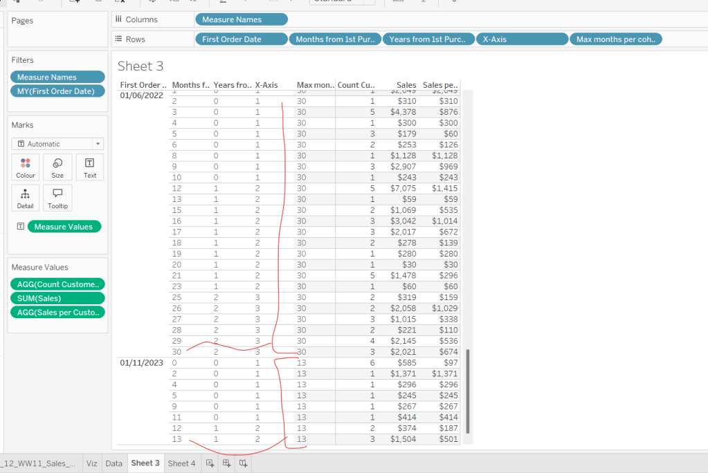Open the Colour marks card
The image size is (708, 473).
[x=26, y=167]
